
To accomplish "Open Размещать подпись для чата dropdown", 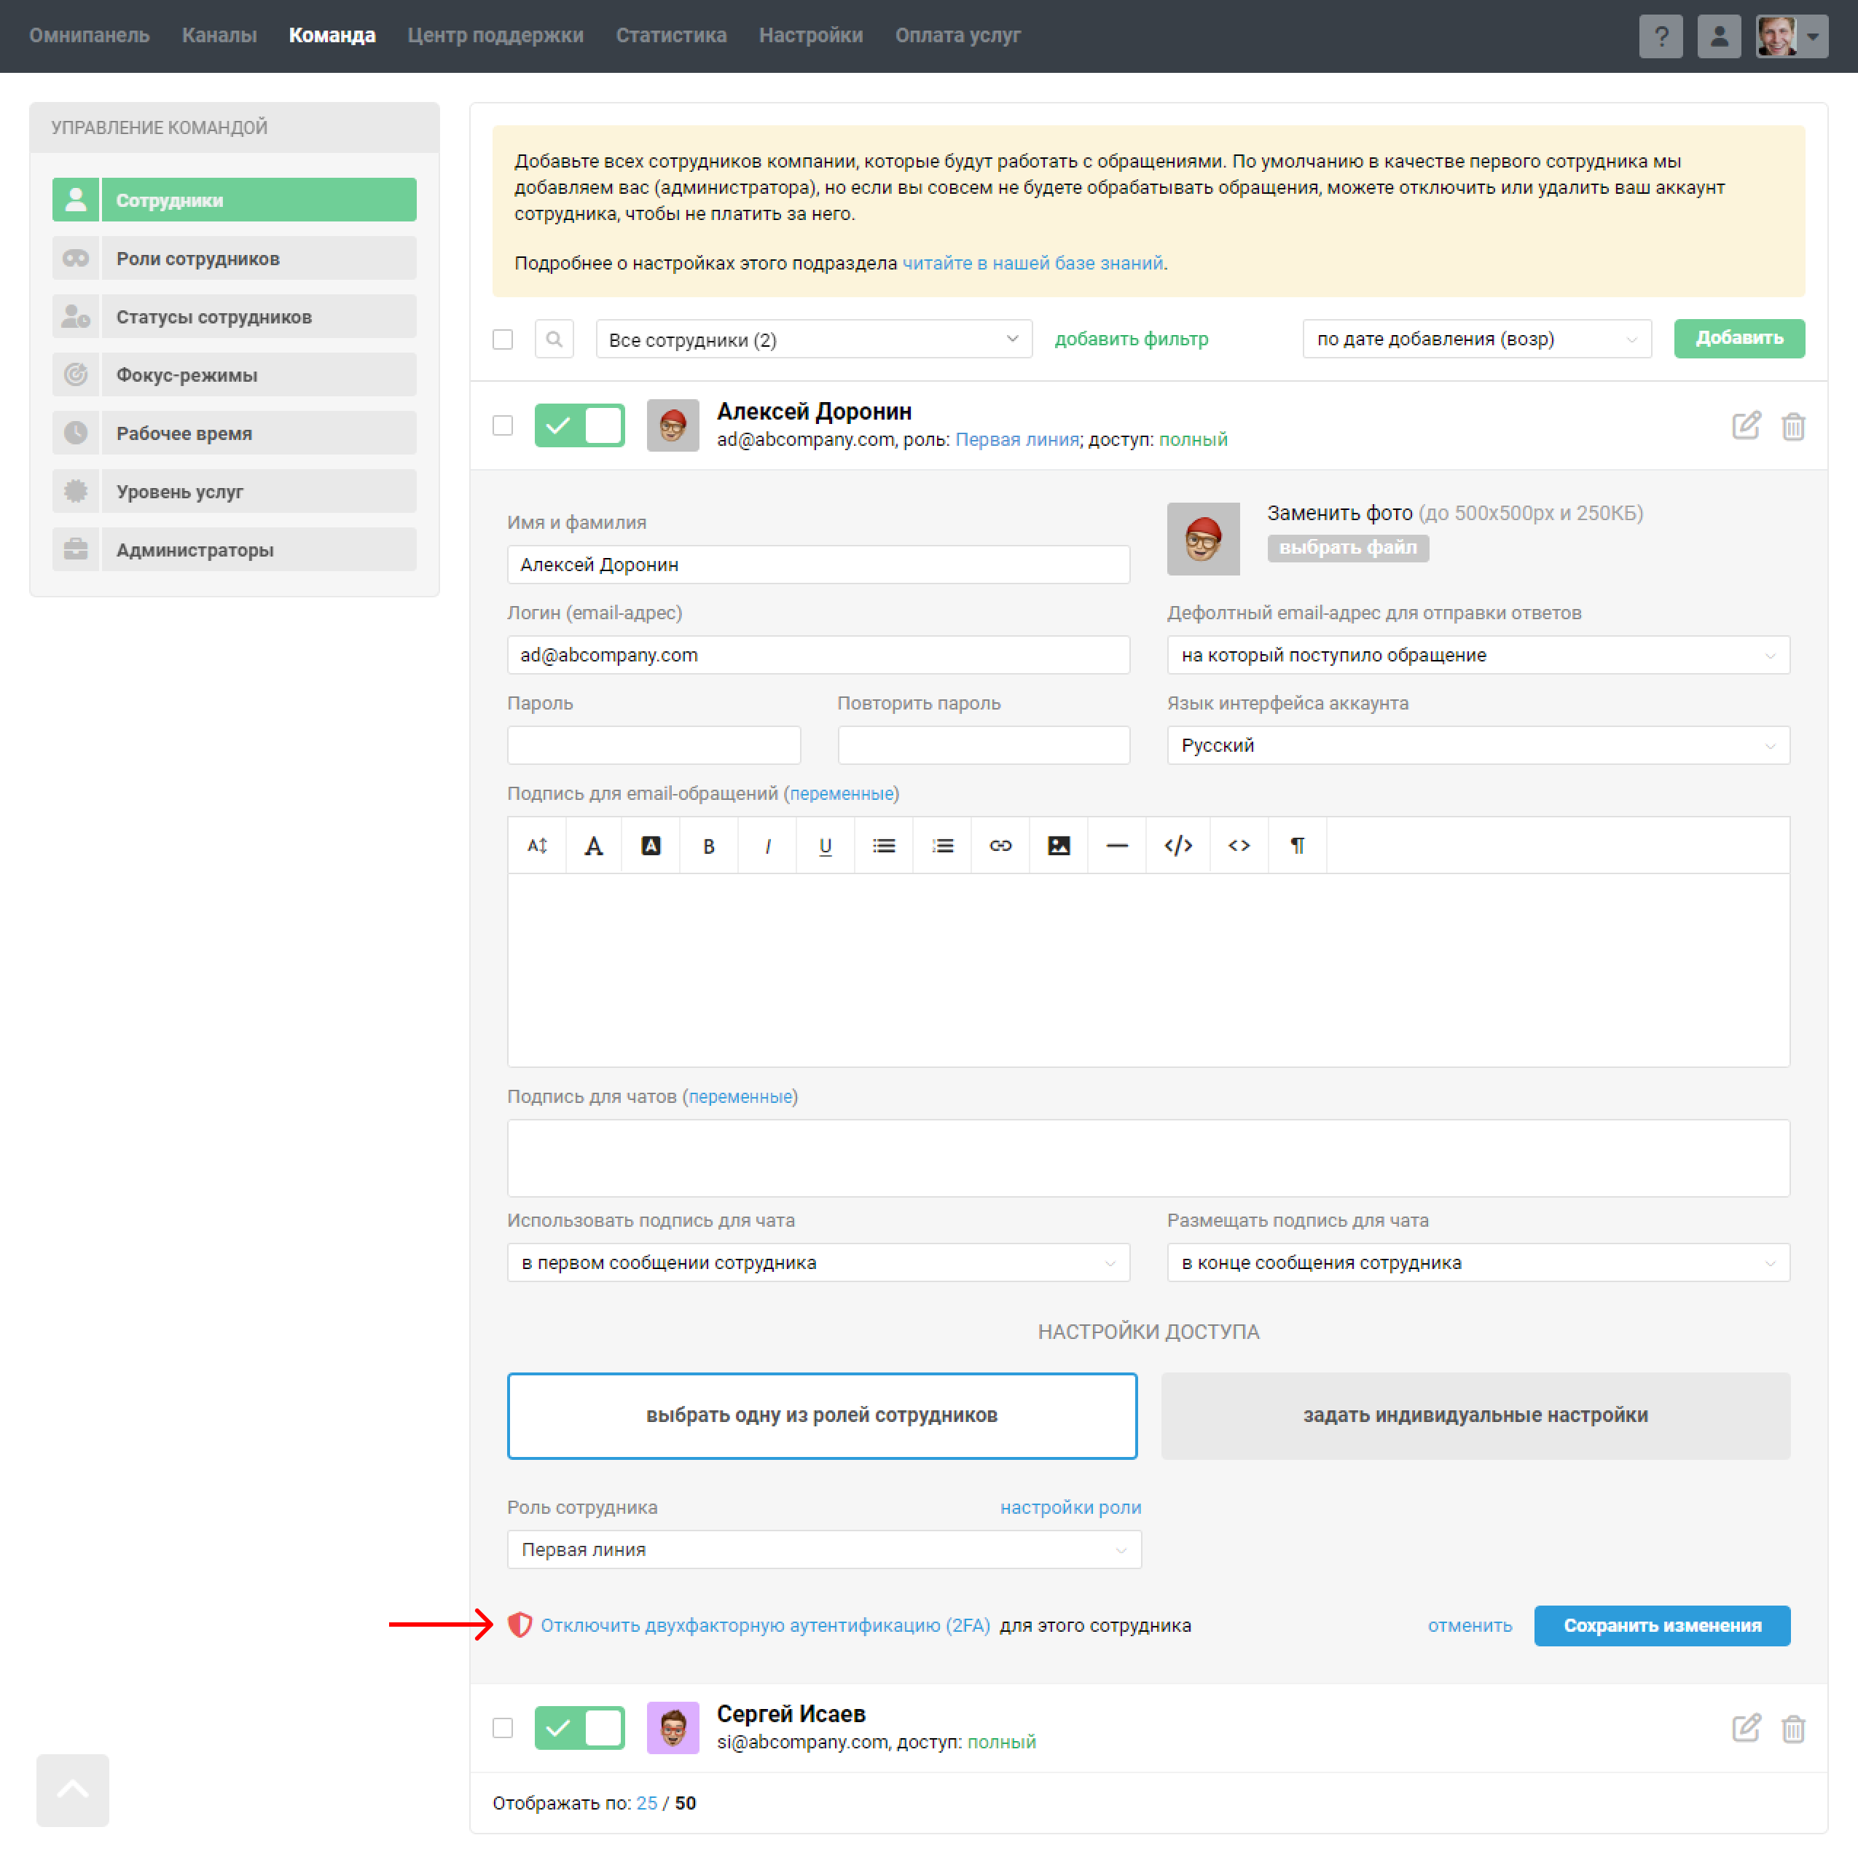I will click(x=1478, y=1262).
